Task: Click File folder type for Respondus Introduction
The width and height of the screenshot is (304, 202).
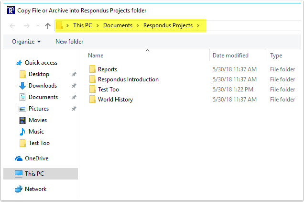Action: (282, 79)
